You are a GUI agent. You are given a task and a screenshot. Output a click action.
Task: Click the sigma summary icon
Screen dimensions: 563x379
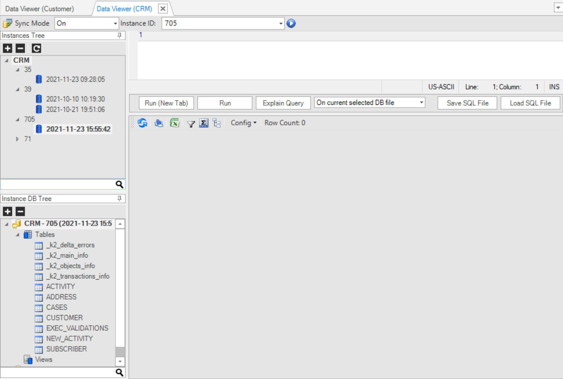[204, 123]
